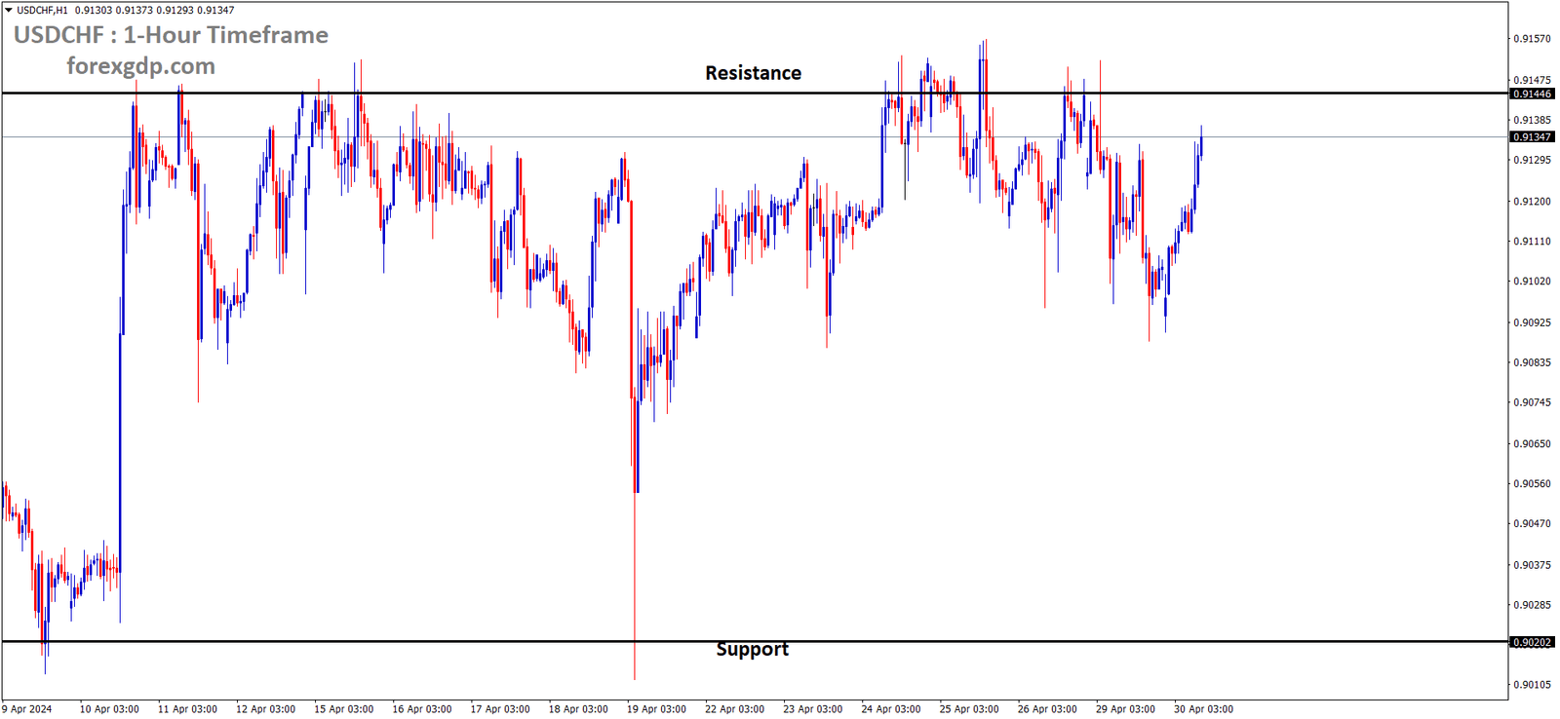Select the black resistance horizontal line
The width and height of the screenshot is (1560, 719).
(755, 94)
